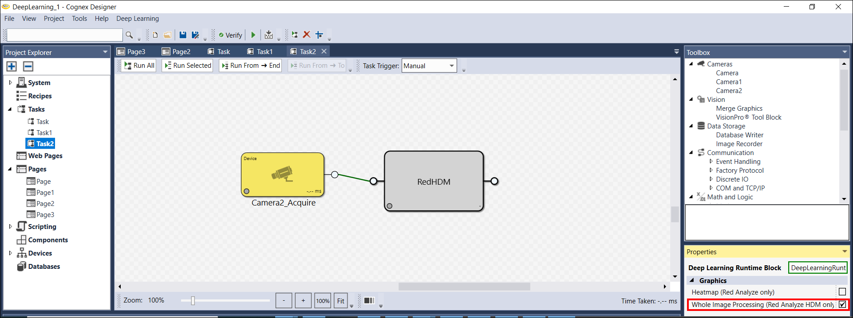853x318 pixels.
Task: Uncheck Whole Image Processing checkbox
Action: (x=842, y=304)
